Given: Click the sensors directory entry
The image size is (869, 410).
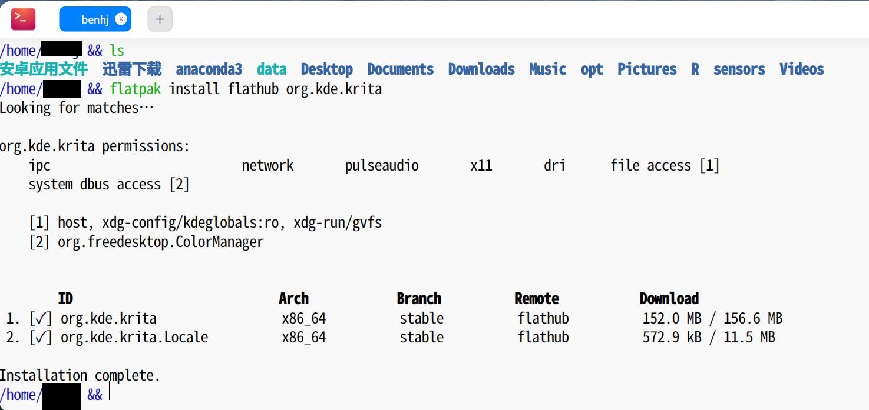Looking at the screenshot, I should (x=739, y=69).
